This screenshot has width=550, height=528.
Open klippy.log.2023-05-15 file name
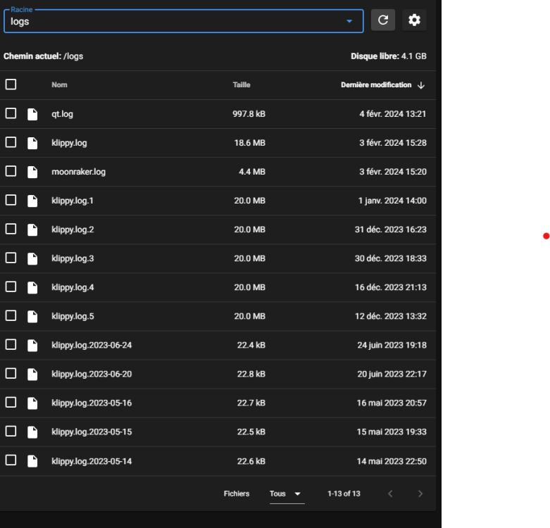[92, 432]
